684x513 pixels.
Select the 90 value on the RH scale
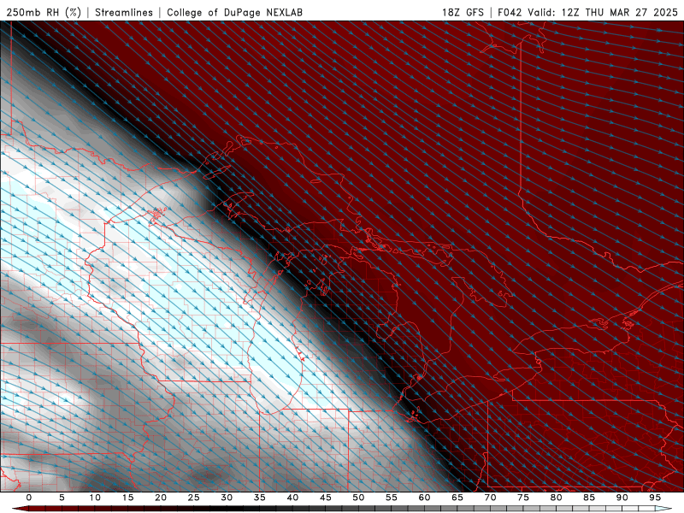coord(622,498)
